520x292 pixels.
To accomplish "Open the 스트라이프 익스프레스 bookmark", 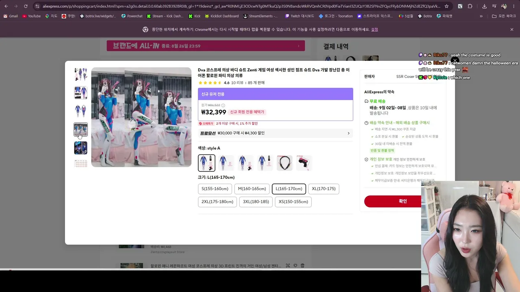I will 375,16.
